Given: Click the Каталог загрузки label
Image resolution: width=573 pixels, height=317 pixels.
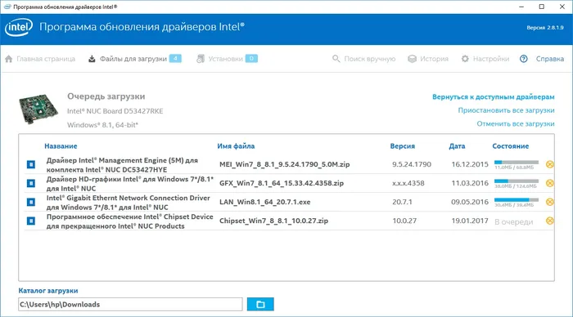Looking at the screenshot, I should [x=48, y=291].
